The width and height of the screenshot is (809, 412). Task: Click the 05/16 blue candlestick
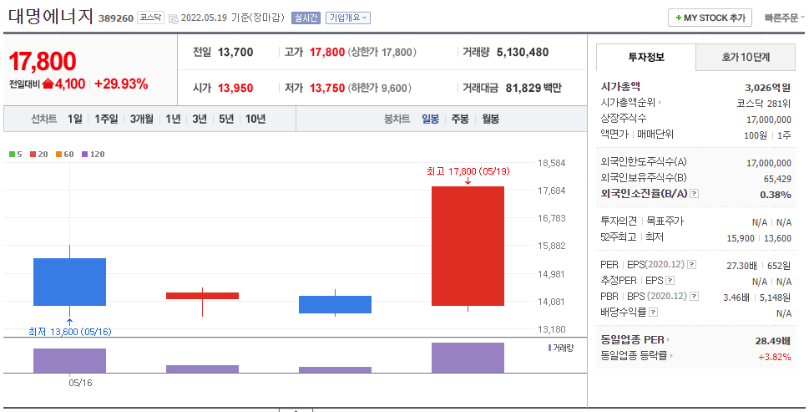click(69, 282)
